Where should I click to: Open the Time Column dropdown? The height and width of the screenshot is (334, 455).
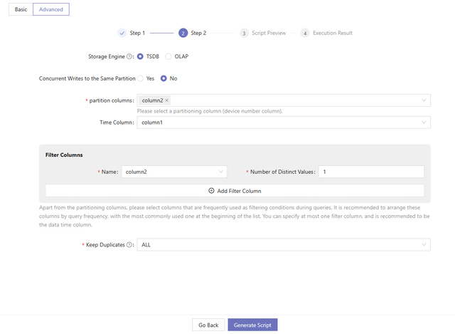(424, 122)
